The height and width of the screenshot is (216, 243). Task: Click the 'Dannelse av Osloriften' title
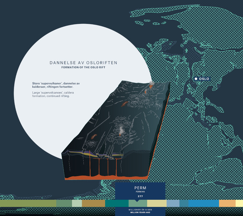pyautogui.click(x=83, y=63)
